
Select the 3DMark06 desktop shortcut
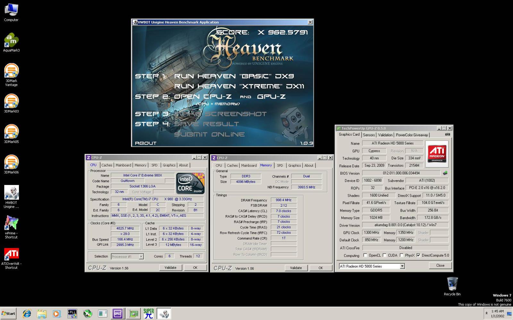click(11, 164)
